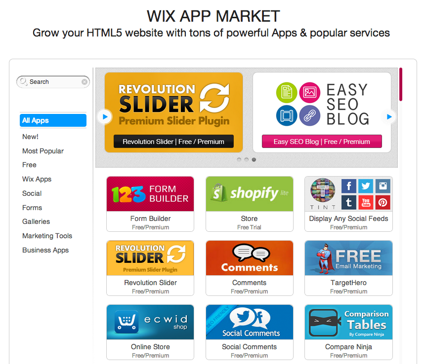
Task: Open the Comments app tile
Action: click(x=250, y=268)
